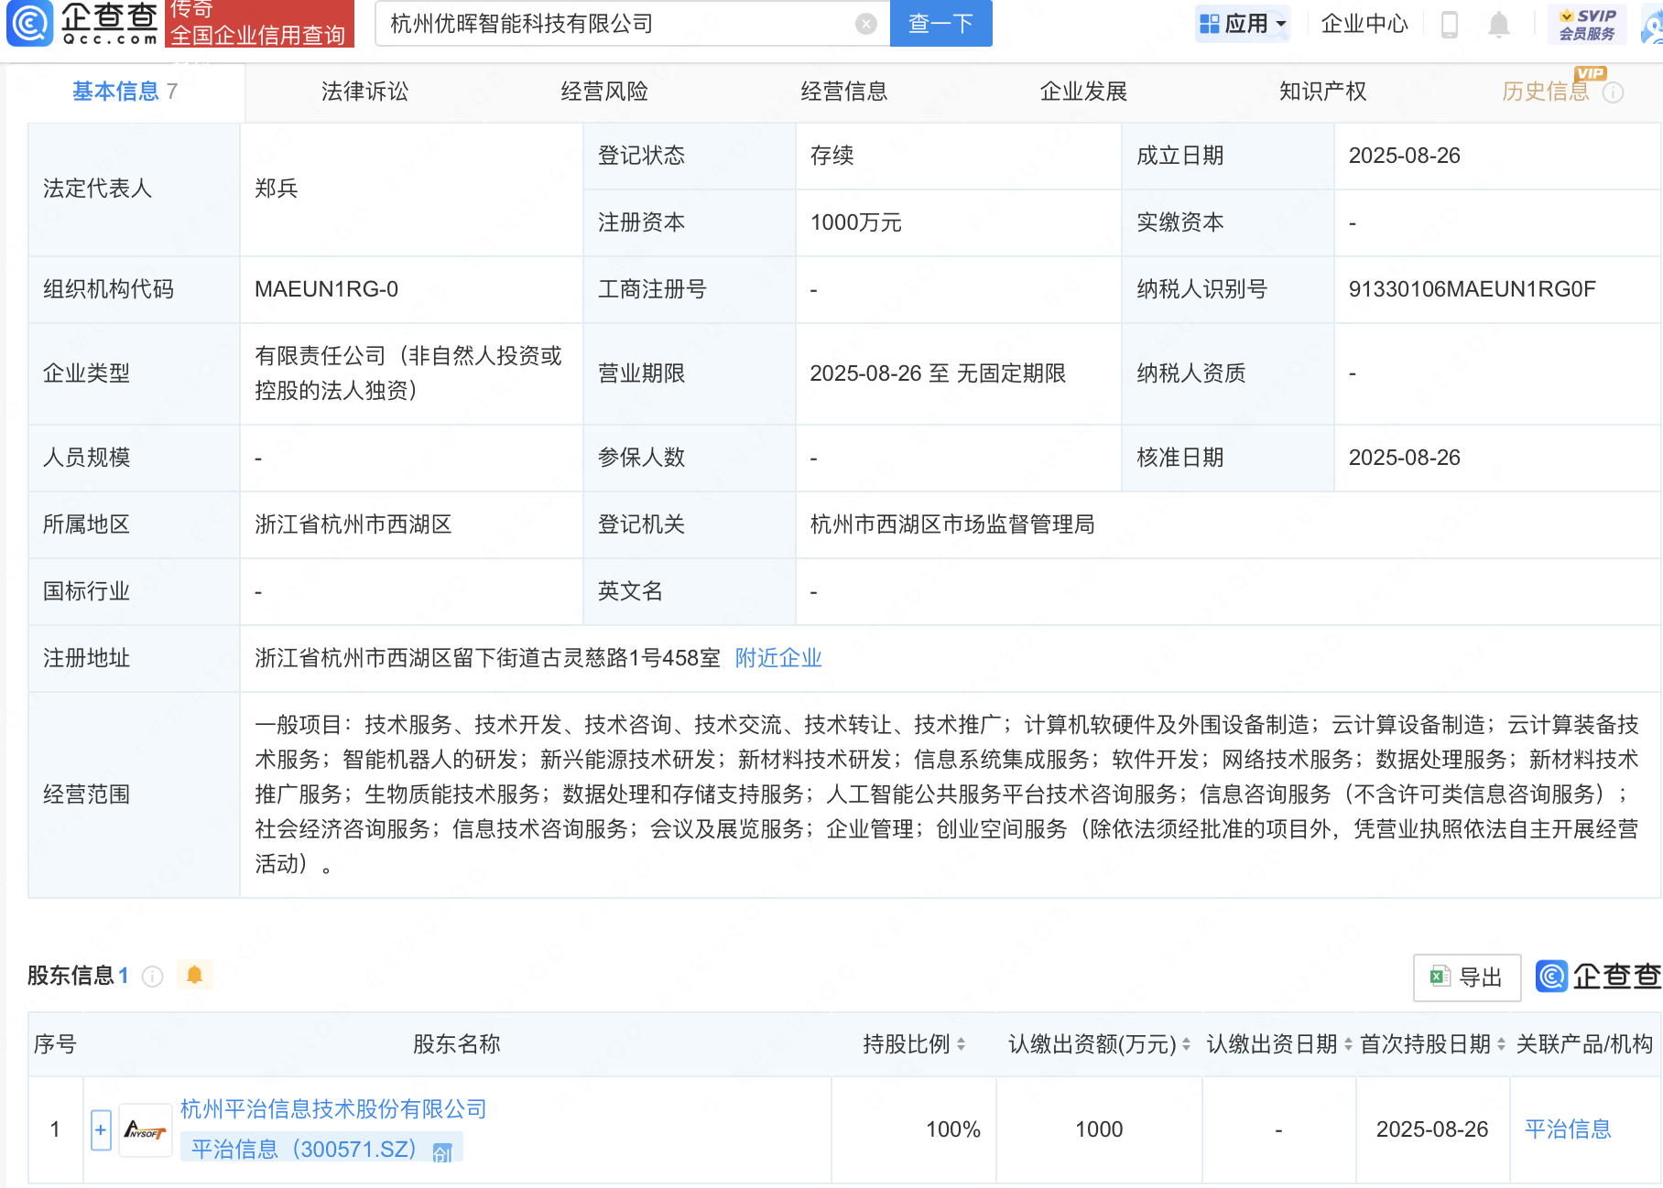Click the mobile phone app icon
Screen dimensions: 1663x1188
tap(1449, 24)
